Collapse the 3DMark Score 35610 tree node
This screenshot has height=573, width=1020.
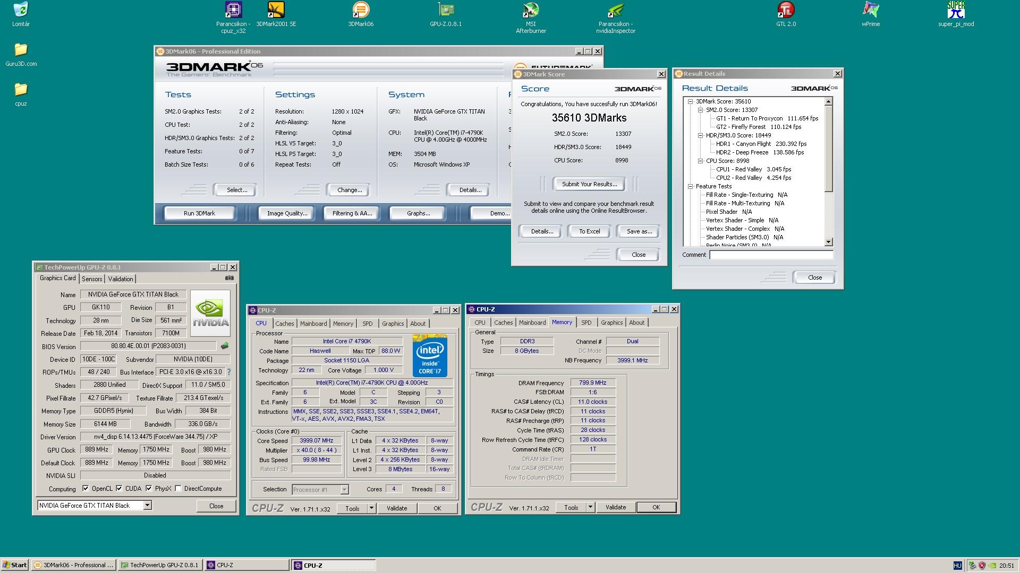(690, 101)
